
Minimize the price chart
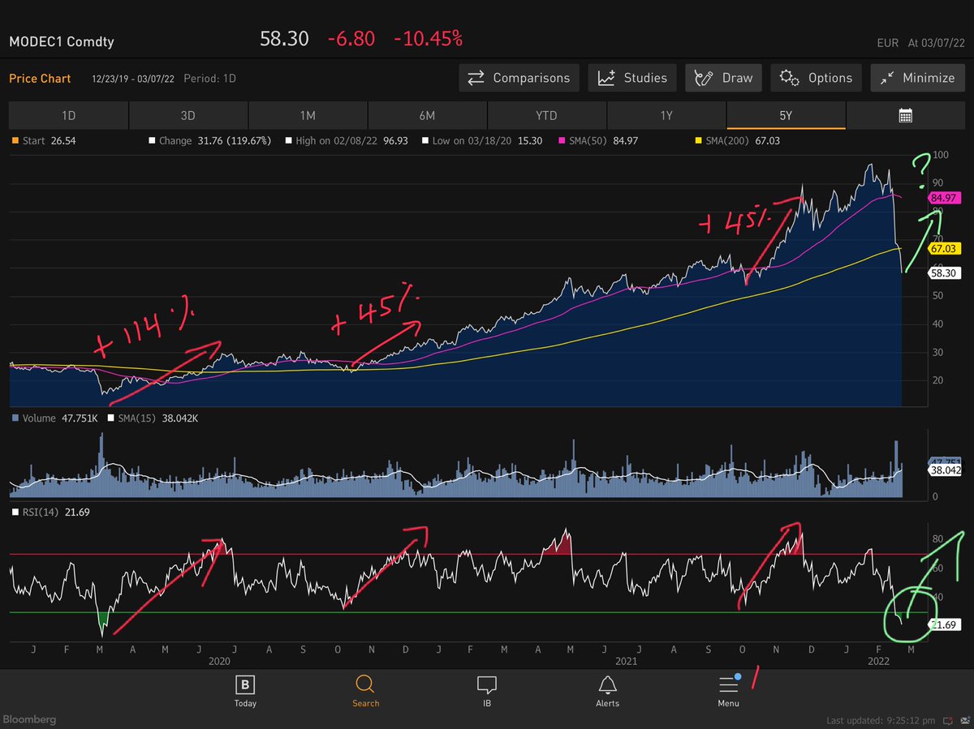tap(917, 78)
